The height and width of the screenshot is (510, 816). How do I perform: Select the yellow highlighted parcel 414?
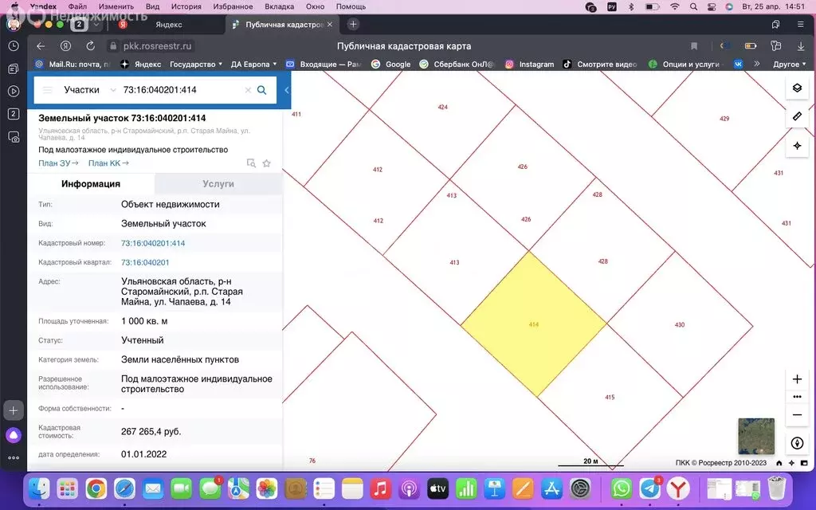click(x=534, y=324)
